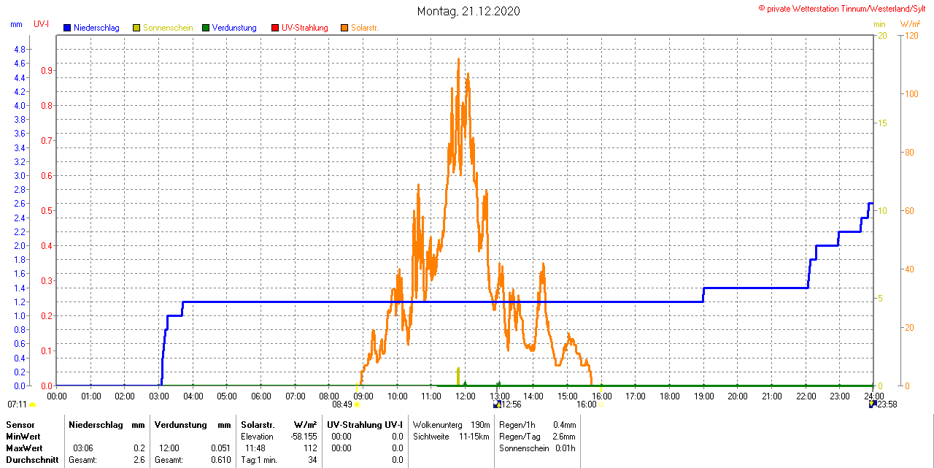Click the UV-I axis unit label
This screenshot has height=468, width=934.
[42, 24]
